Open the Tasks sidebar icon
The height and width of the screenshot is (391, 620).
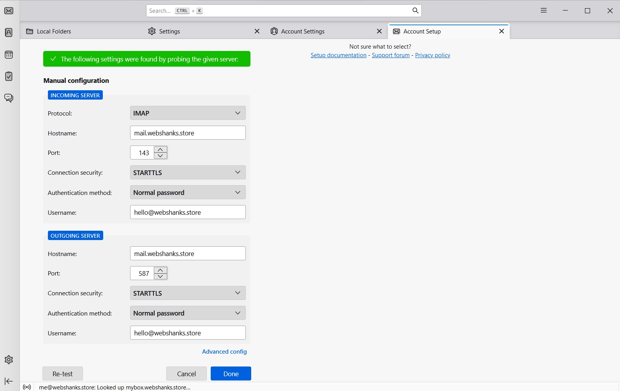[x=9, y=76]
